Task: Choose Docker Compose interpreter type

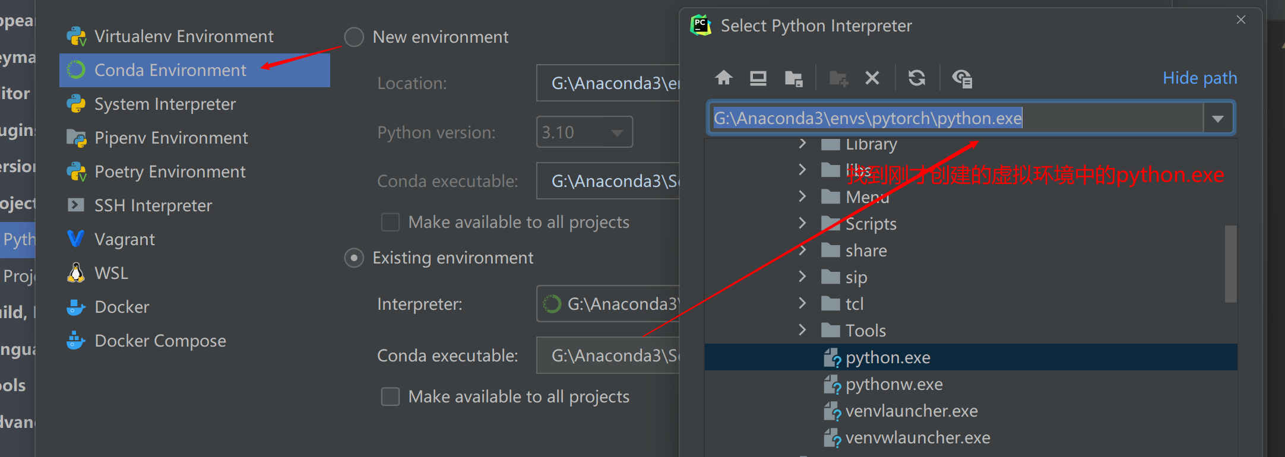Action: (160, 341)
